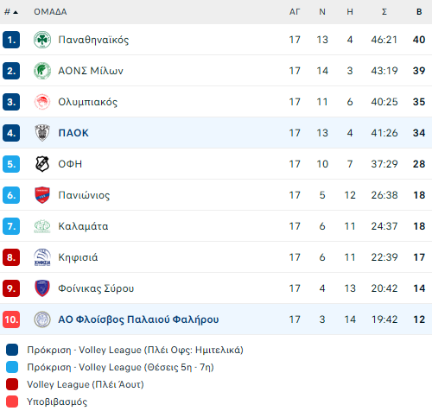Click rank badge number 10
Viewport: 432px width, 411px height.
pyautogui.click(x=11, y=319)
